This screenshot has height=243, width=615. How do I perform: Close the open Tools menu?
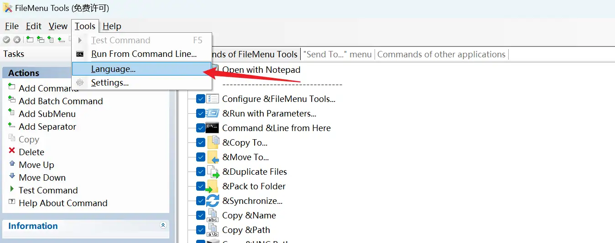click(x=85, y=26)
